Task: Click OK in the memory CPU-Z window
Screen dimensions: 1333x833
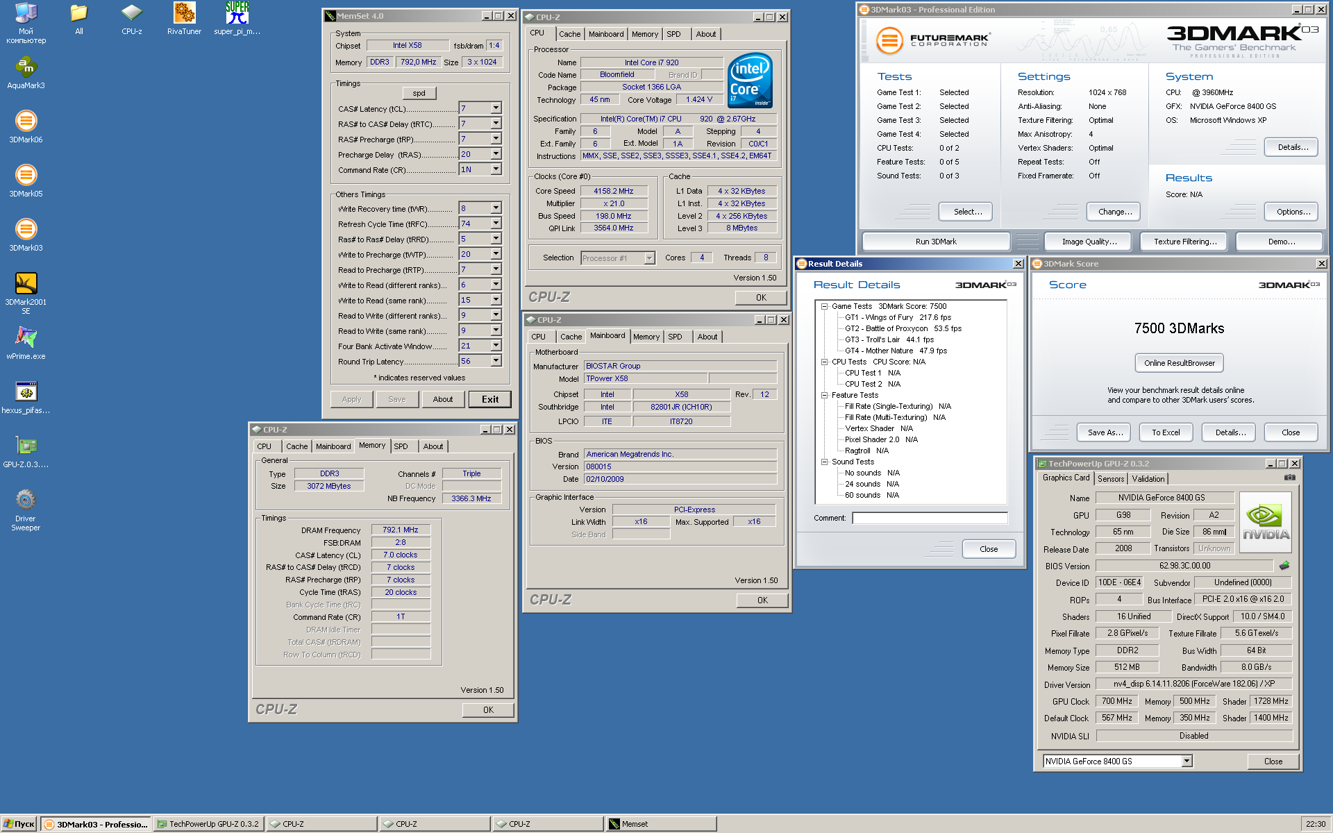Action: tap(488, 710)
